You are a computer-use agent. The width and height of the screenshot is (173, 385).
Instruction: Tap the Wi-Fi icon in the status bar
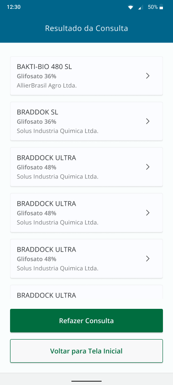[130, 8]
